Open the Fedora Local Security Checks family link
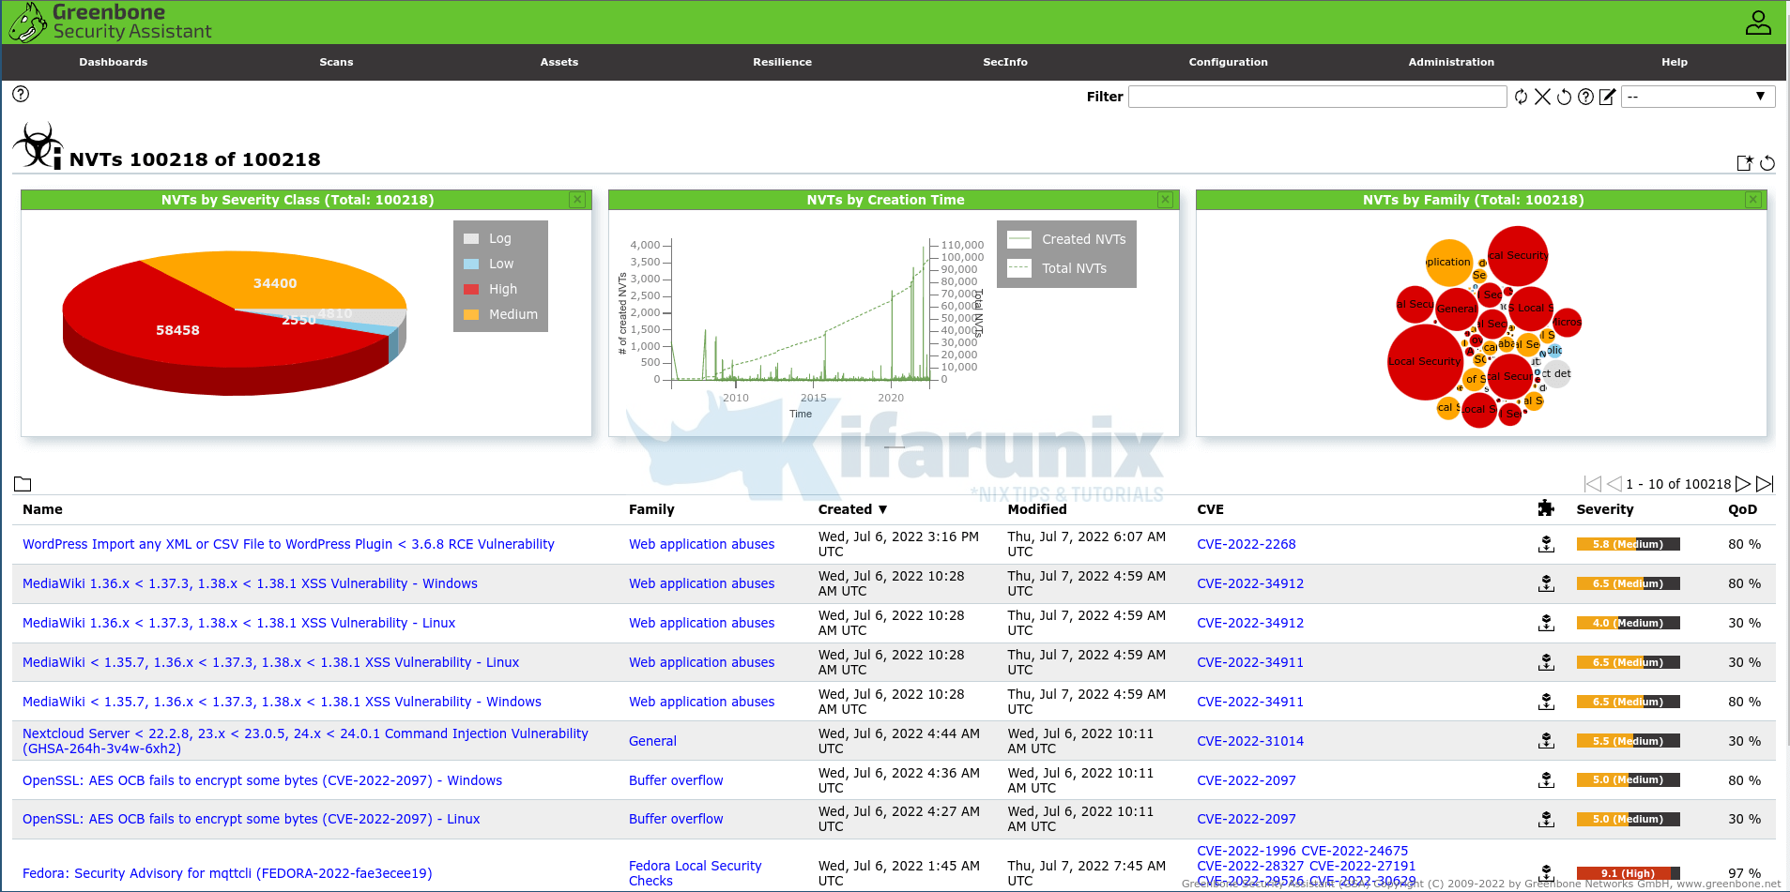This screenshot has width=1790, height=892. pos(695,873)
